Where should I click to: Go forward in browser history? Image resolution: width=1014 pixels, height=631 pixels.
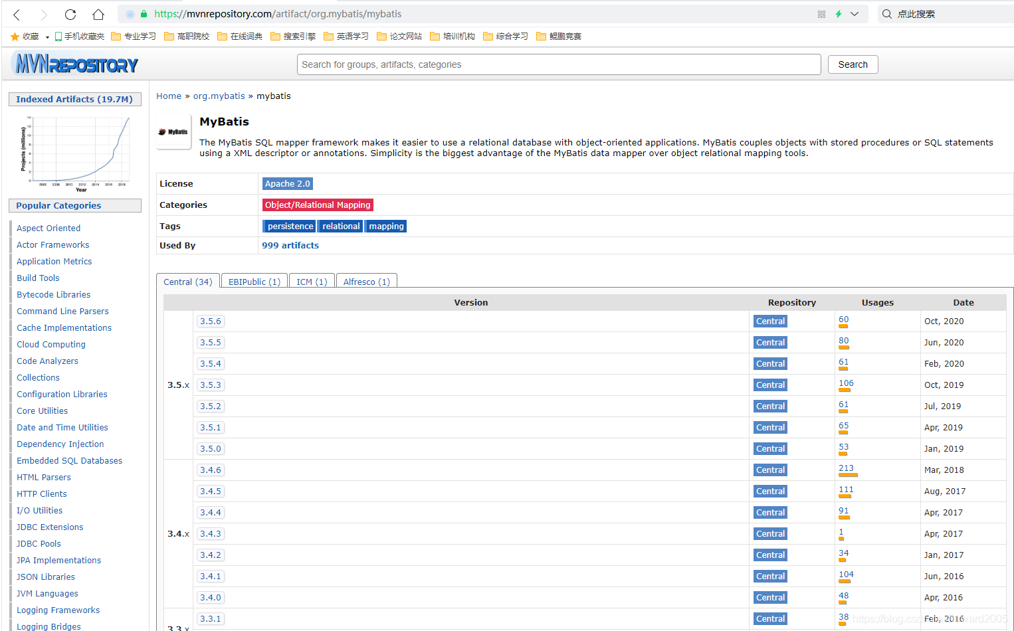[44, 14]
